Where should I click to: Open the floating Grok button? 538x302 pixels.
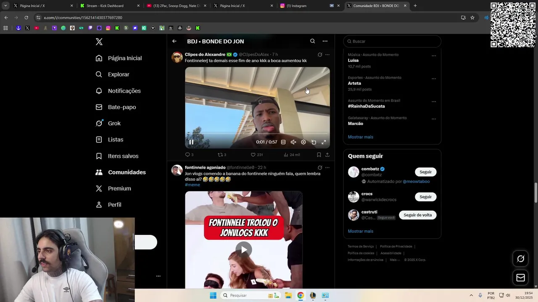click(520, 259)
